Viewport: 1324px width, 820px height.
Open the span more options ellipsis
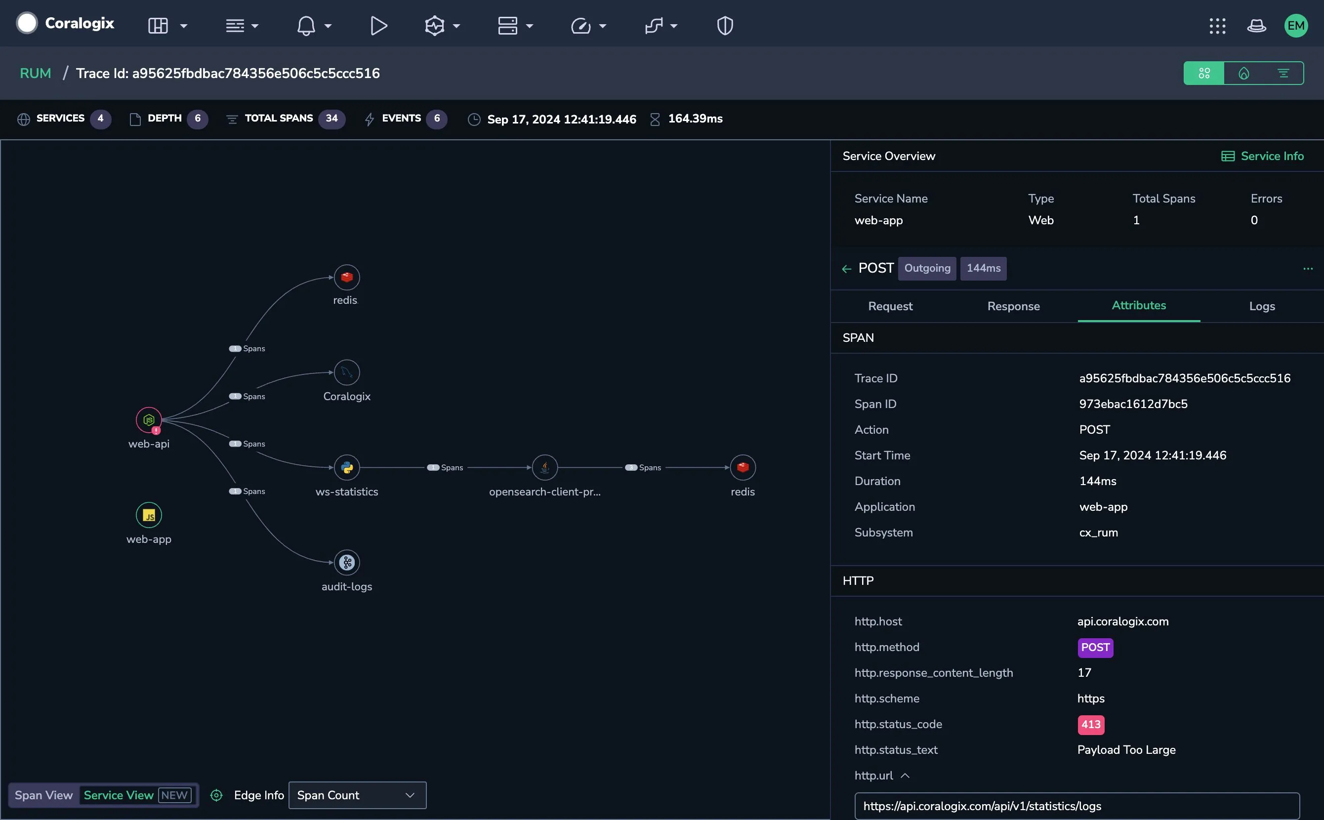(1308, 268)
